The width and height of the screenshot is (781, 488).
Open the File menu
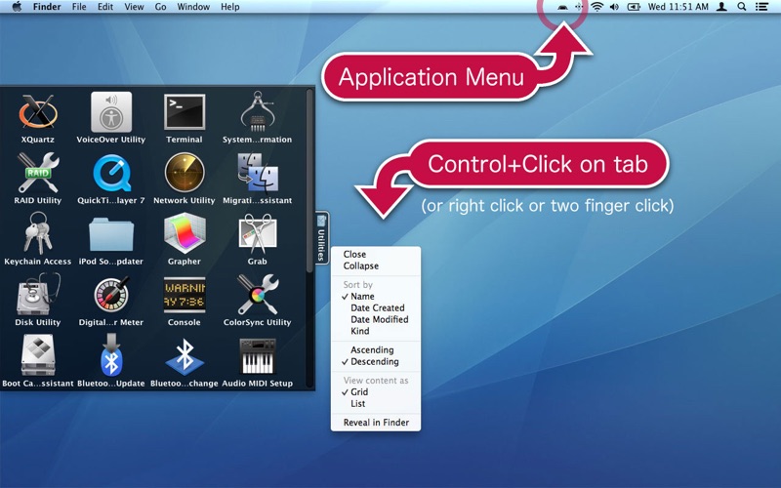pos(79,7)
